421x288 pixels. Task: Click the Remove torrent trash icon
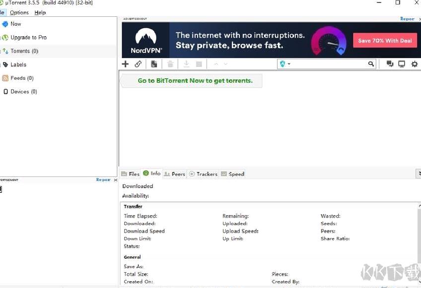170,64
